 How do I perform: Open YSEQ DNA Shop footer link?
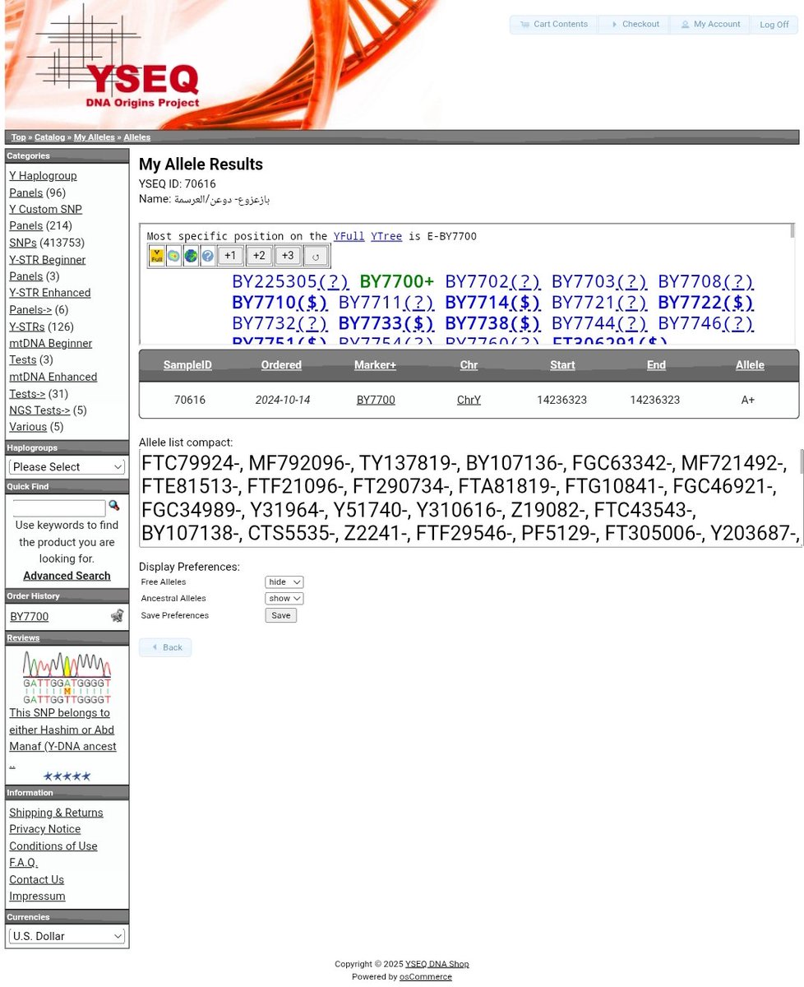[x=437, y=964]
